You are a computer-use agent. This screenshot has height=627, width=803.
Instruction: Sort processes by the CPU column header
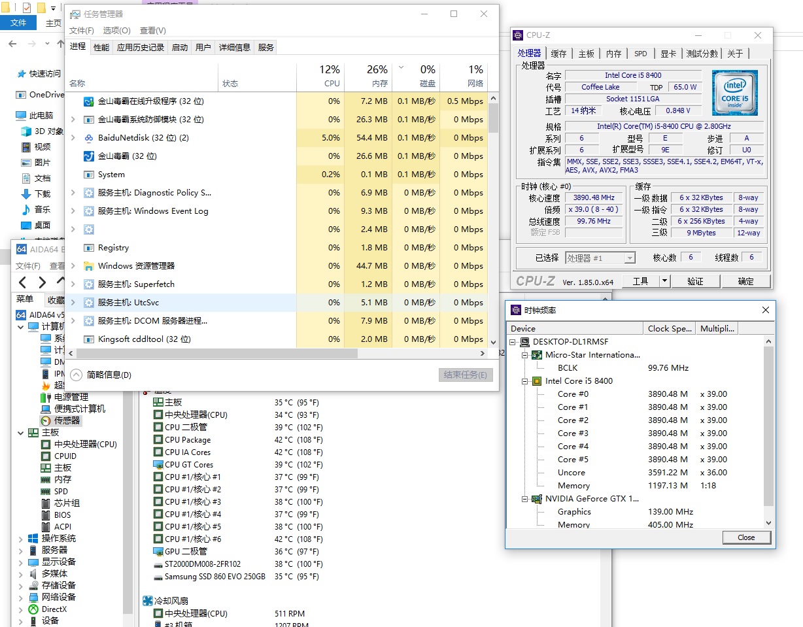click(x=320, y=76)
